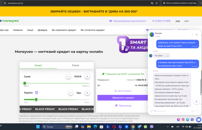Open Акції menu item
This screenshot has width=202, height=130.
coord(30,30)
